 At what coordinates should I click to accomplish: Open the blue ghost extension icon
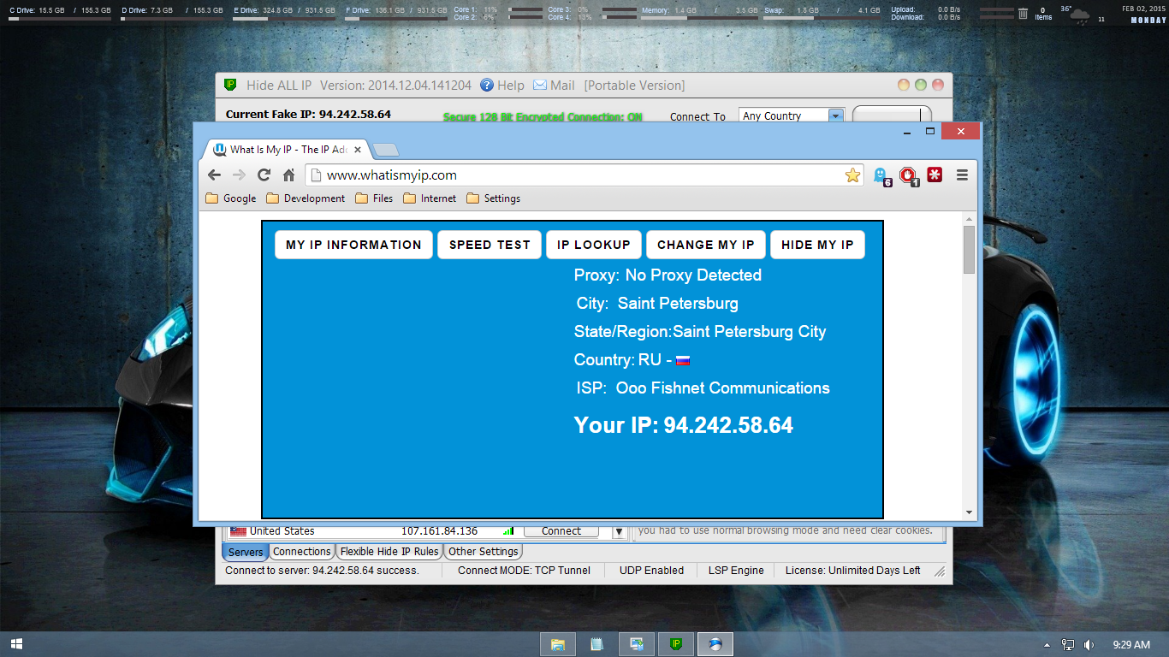(x=881, y=175)
